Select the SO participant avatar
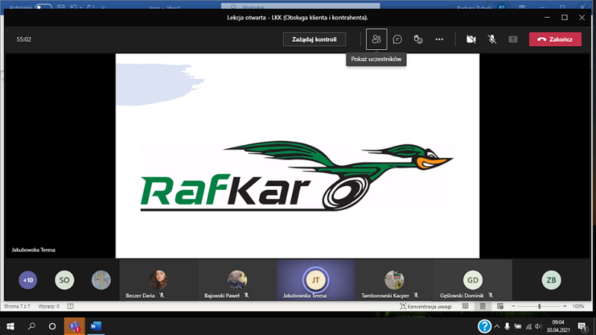 64,280
